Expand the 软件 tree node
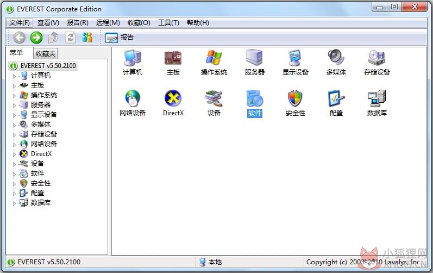This screenshot has height=273, width=433. [x=14, y=174]
